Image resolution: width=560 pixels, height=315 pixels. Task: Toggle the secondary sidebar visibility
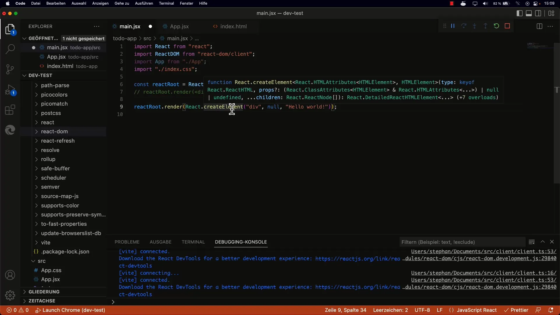click(538, 13)
